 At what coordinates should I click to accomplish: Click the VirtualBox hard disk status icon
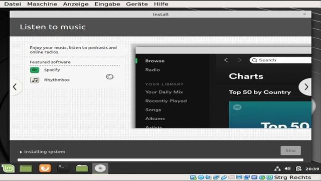click(194, 177)
